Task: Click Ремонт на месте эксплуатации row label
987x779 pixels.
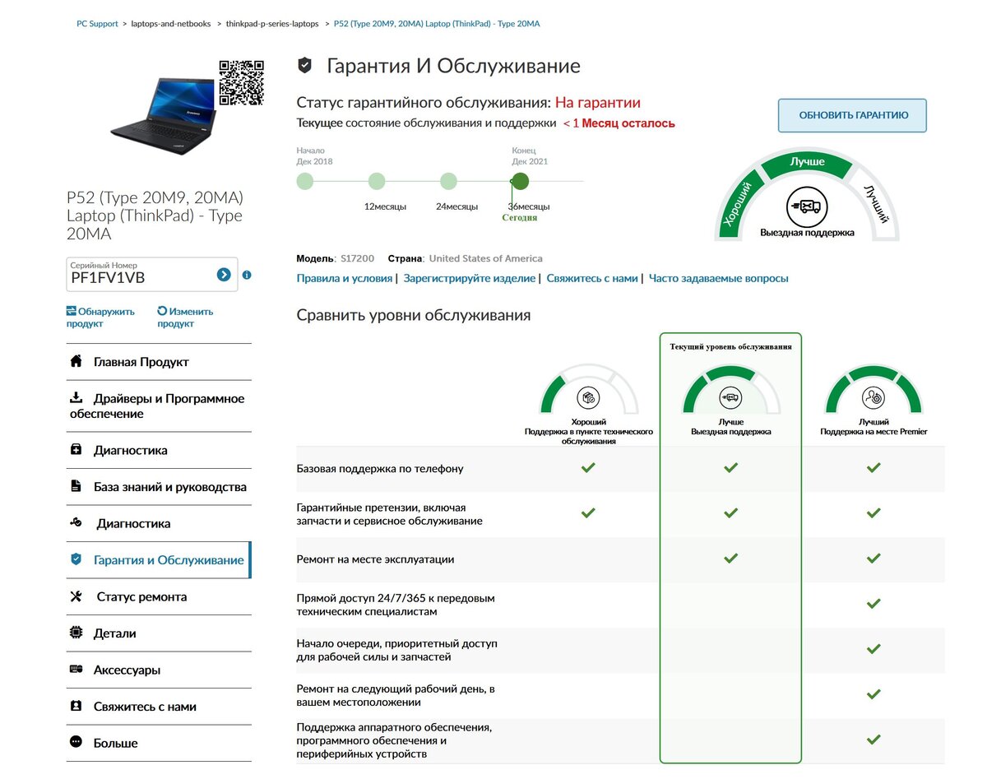Action: click(x=375, y=559)
